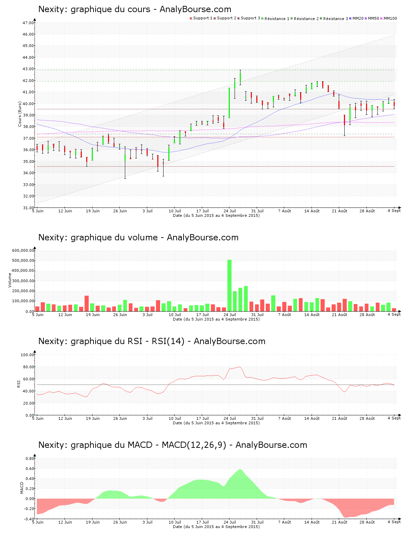Click the tallest green volume bar on 24 Juil

pyautogui.click(x=229, y=285)
